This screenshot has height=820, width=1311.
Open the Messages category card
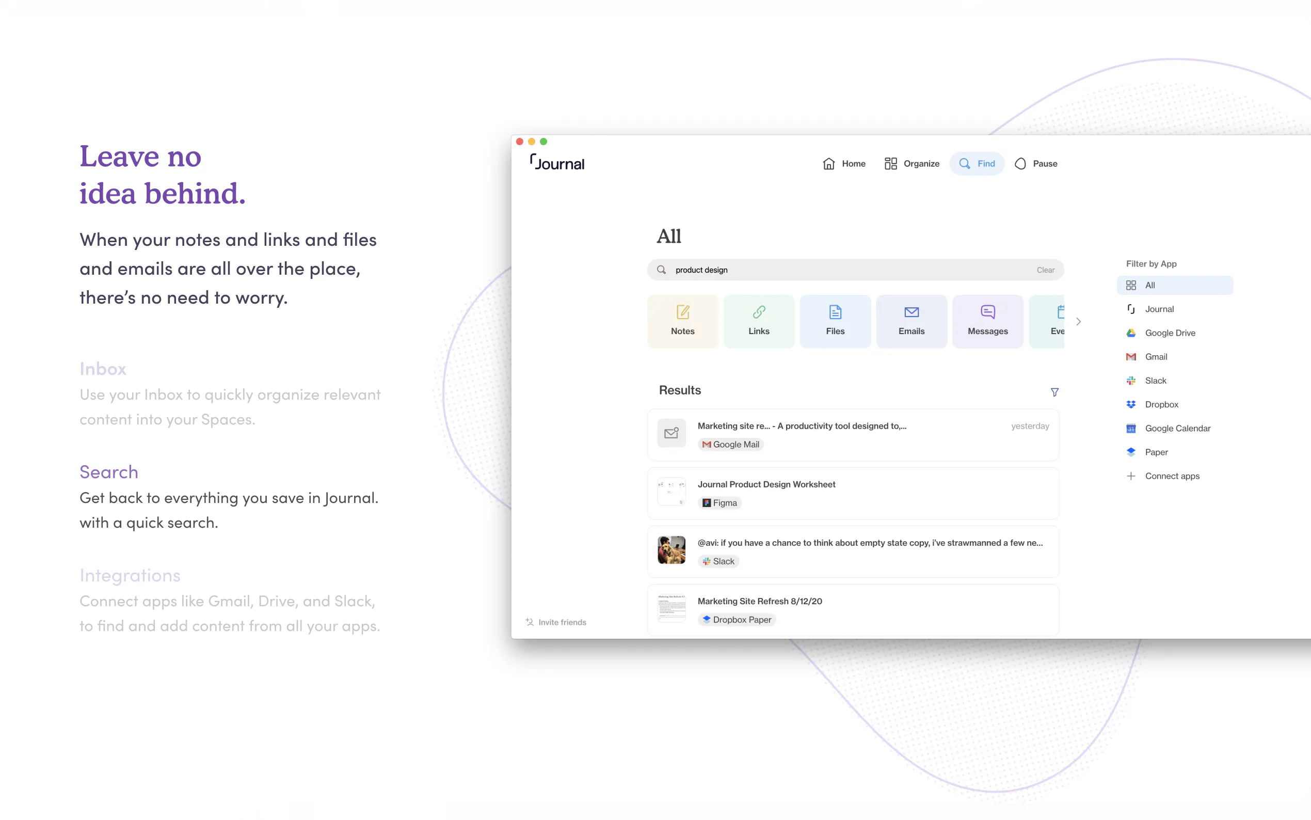click(987, 321)
